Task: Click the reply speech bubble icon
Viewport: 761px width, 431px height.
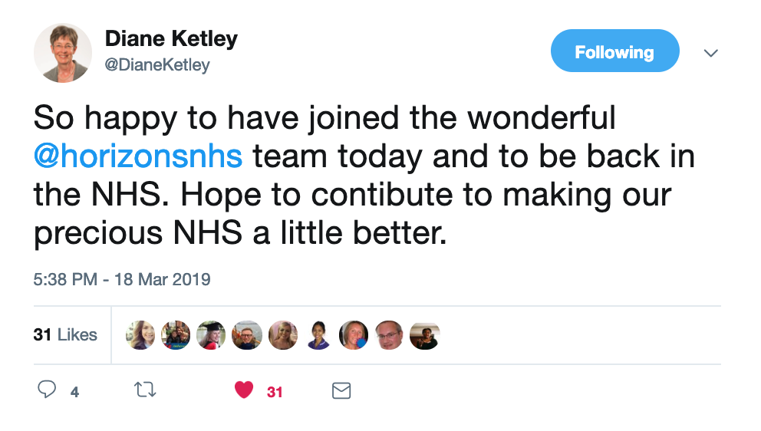Action: point(47,390)
